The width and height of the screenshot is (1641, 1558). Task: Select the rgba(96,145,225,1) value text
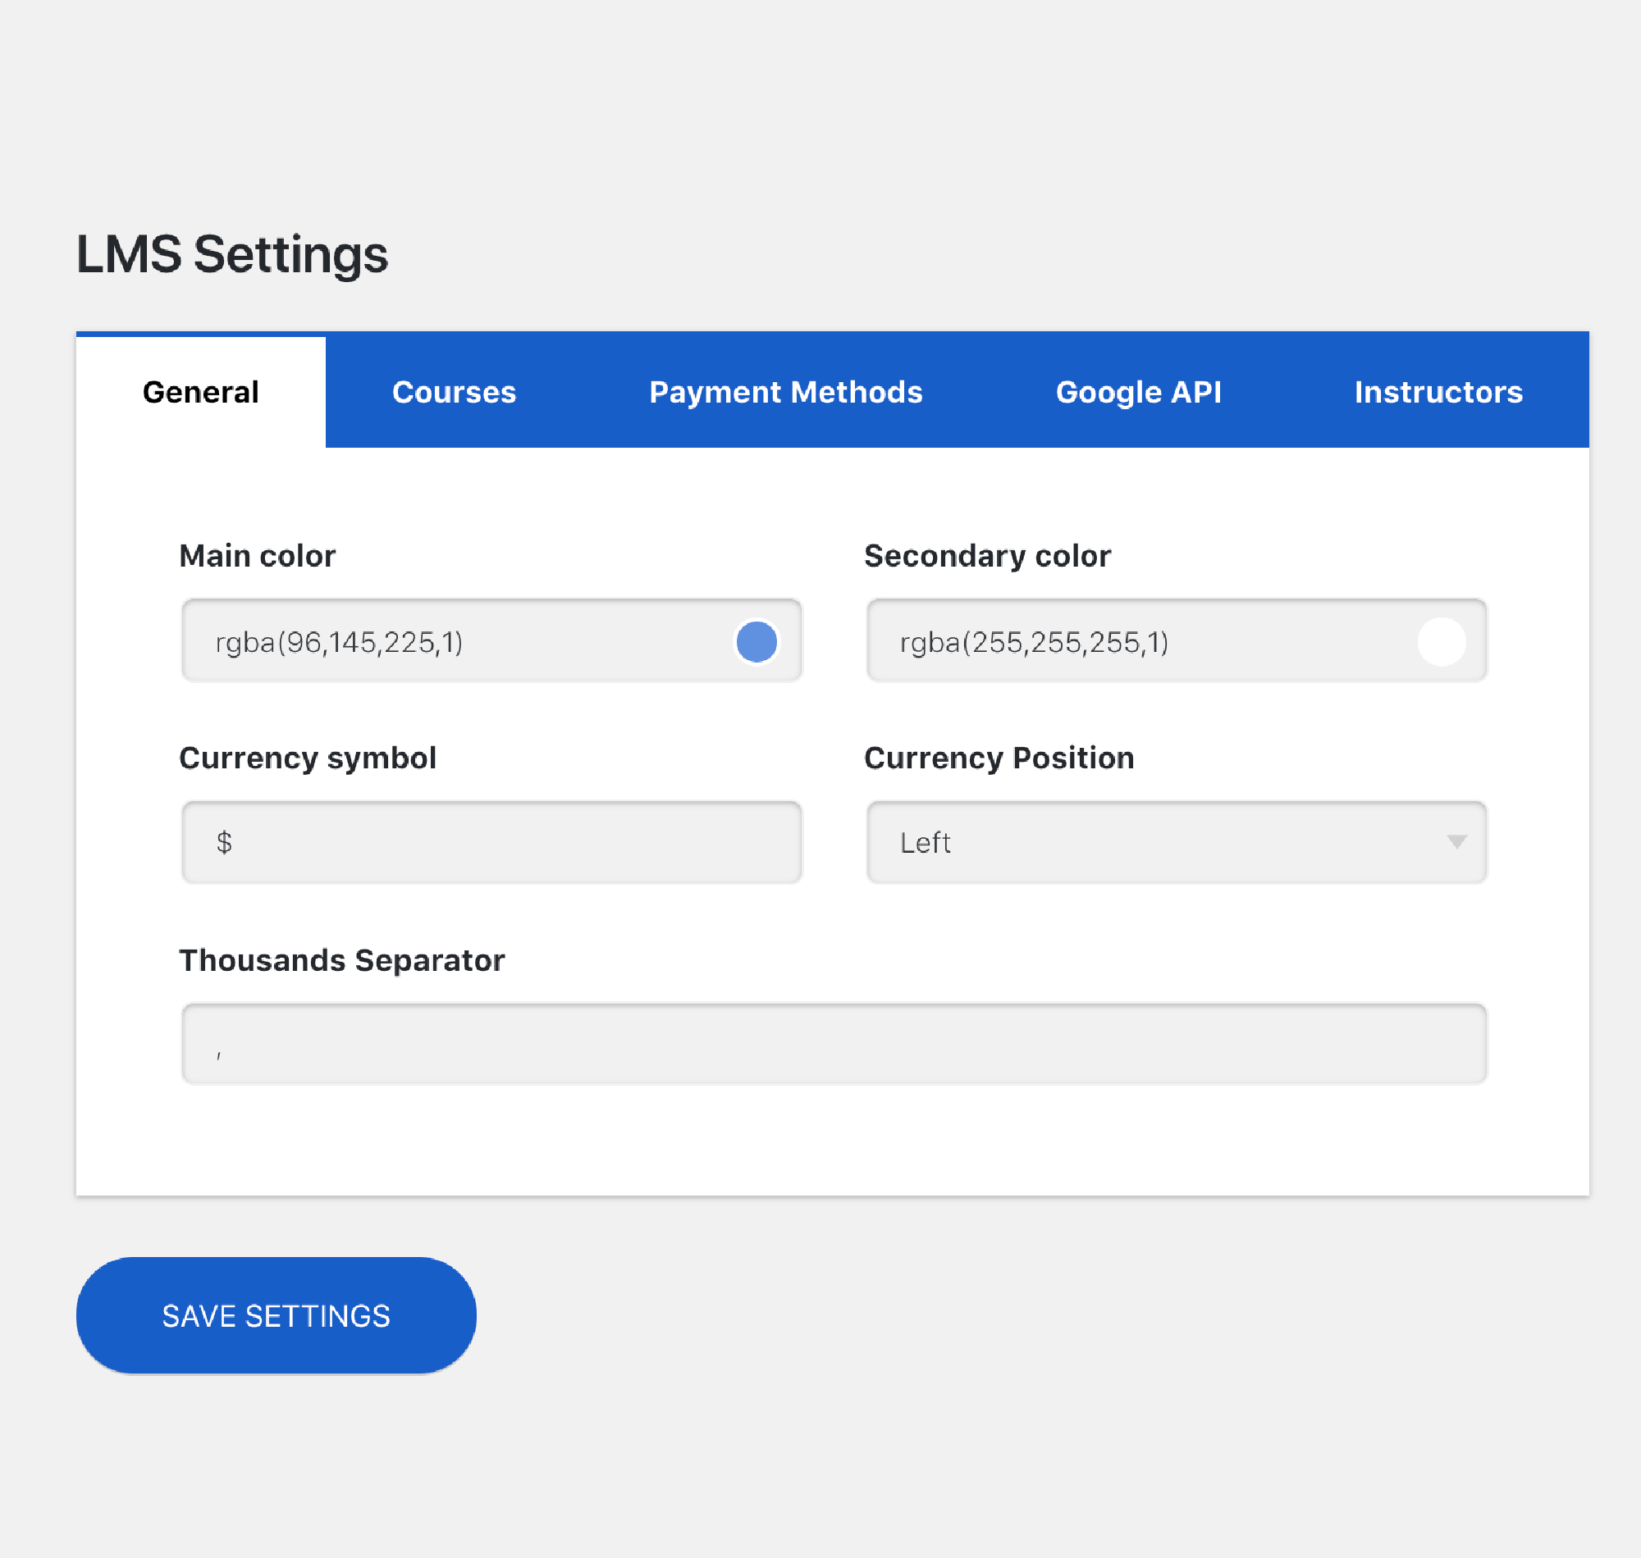pos(341,640)
